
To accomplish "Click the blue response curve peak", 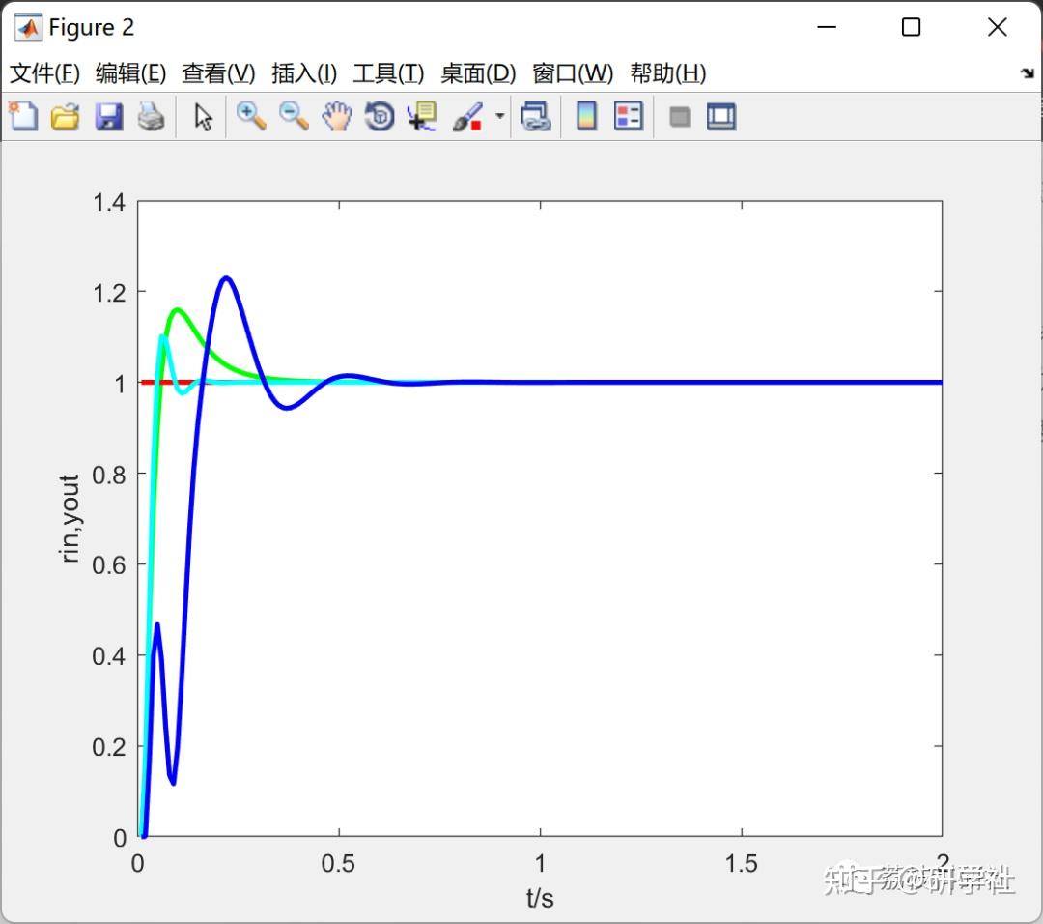I will click(227, 278).
